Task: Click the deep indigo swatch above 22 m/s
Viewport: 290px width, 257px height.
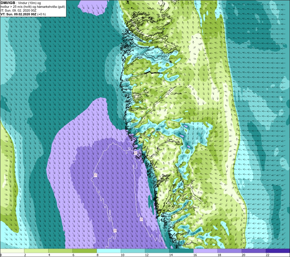Action: click(278, 251)
